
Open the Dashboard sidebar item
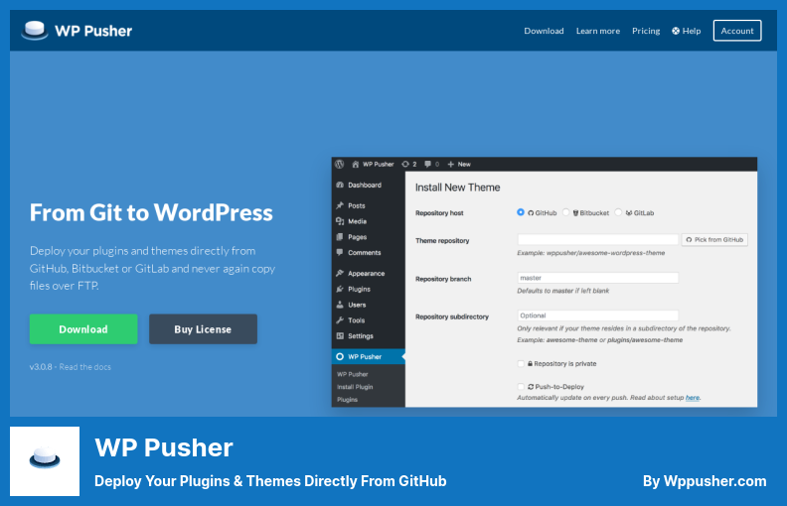pos(368,185)
